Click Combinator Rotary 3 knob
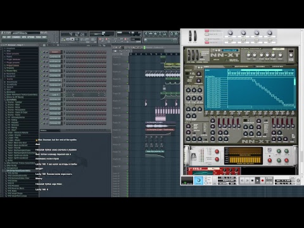This screenshot has width=304, height=228. coord(256,33)
